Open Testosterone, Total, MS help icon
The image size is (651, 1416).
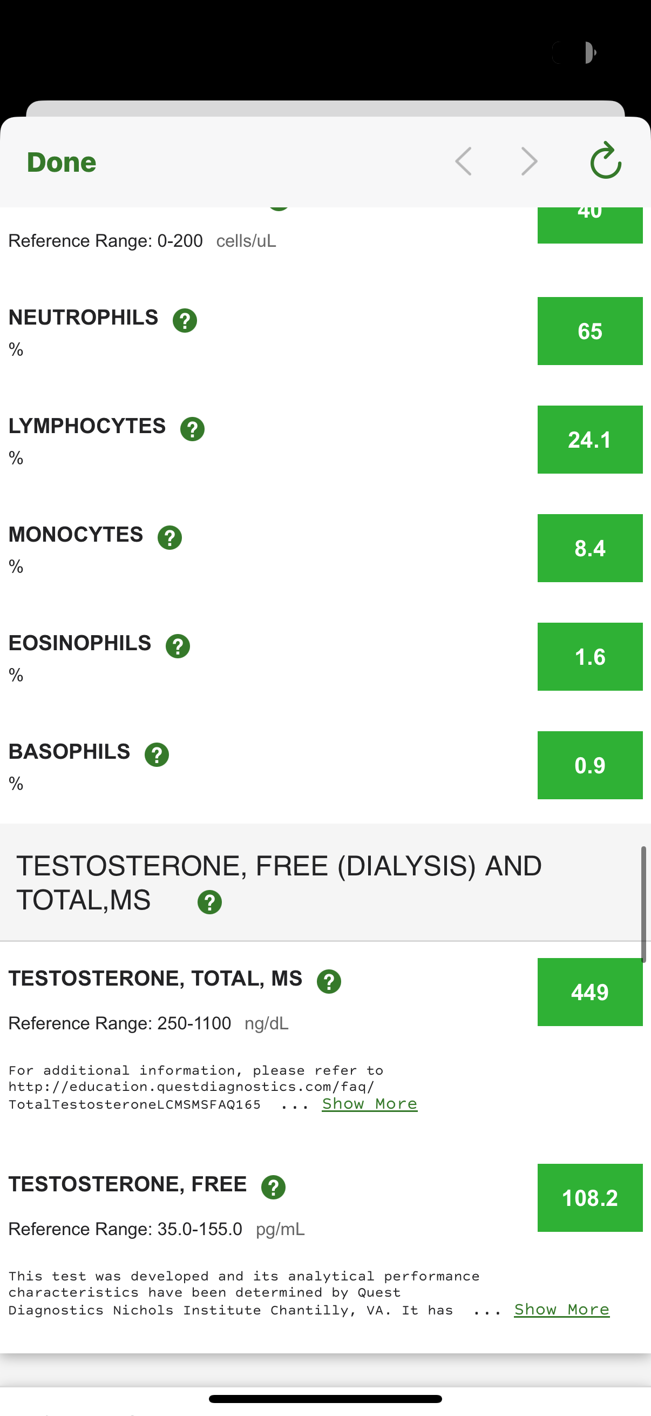click(x=329, y=982)
